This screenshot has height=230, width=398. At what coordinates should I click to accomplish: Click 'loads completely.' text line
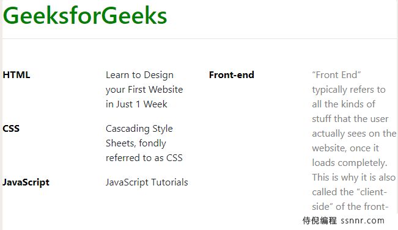pos(350,163)
